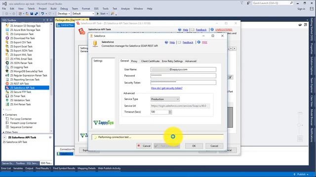Open 'How do I get security token?' link
Viewport: 316px width, 177px height.
pyautogui.click(x=167, y=88)
